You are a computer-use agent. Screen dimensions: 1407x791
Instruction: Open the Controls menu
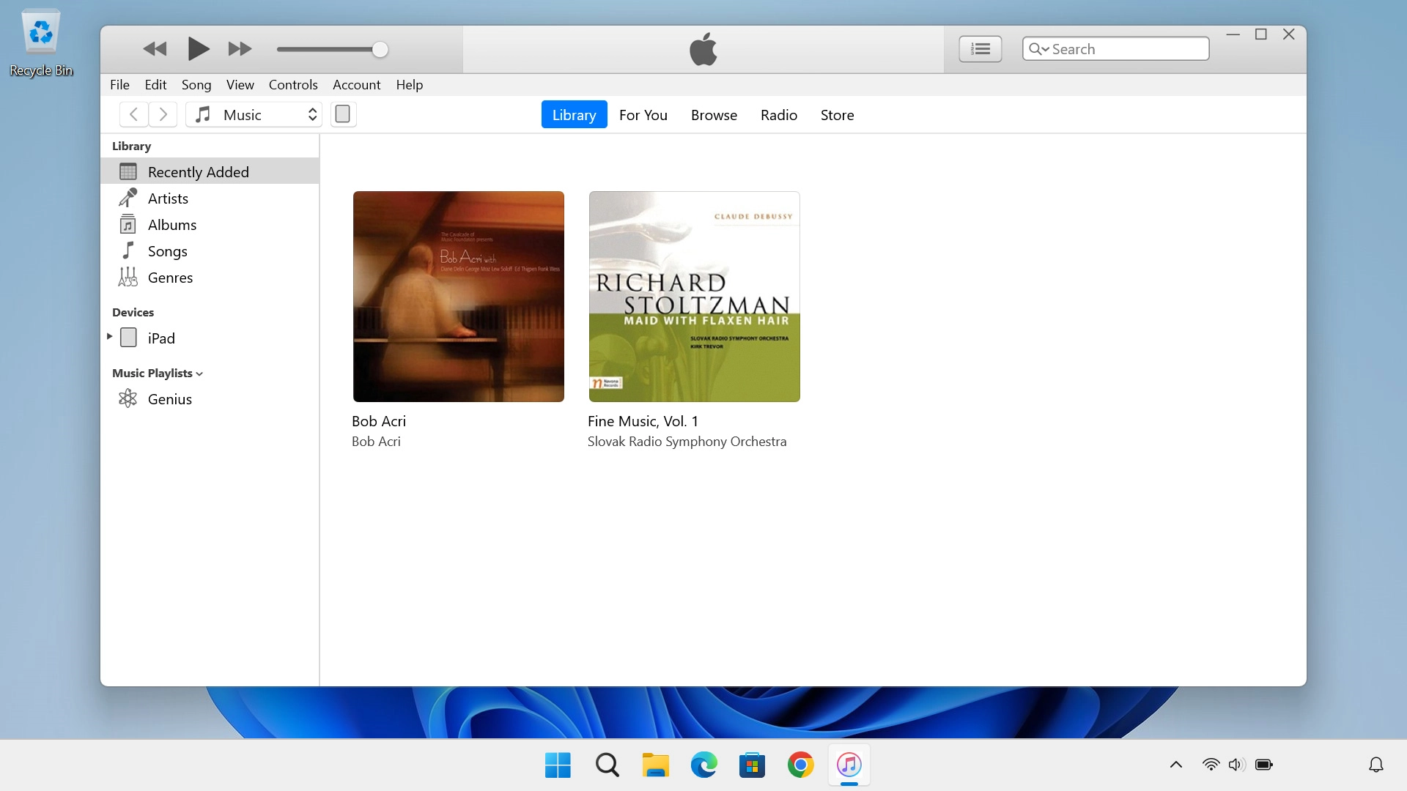[293, 85]
